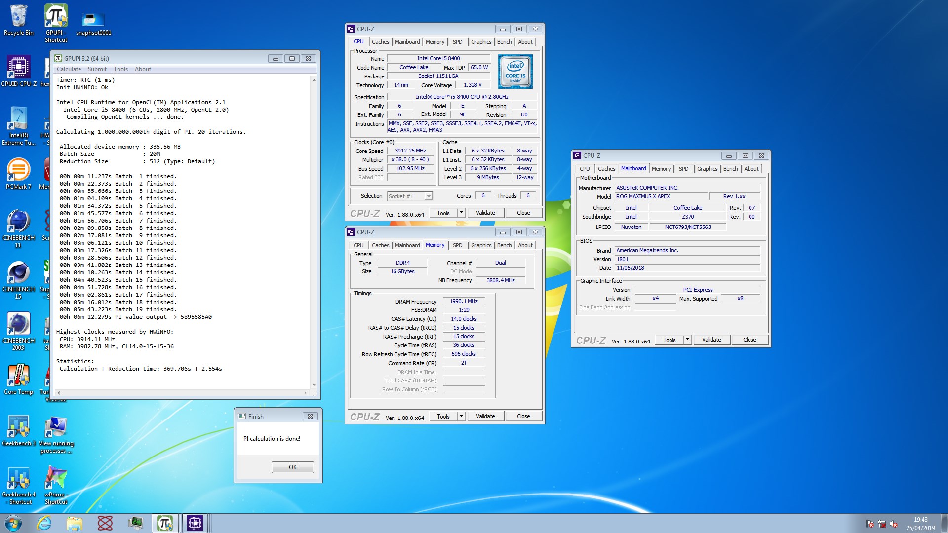Open View running processes desktop icon
The height and width of the screenshot is (533, 948).
[x=56, y=434]
